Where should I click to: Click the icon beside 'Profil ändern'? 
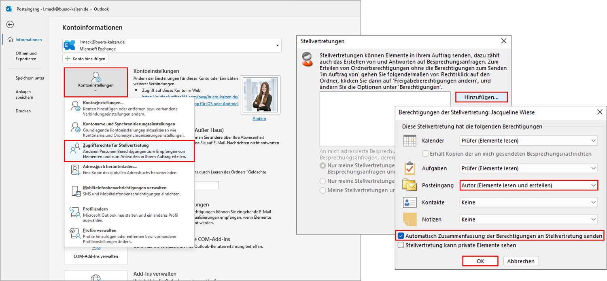[76, 212]
